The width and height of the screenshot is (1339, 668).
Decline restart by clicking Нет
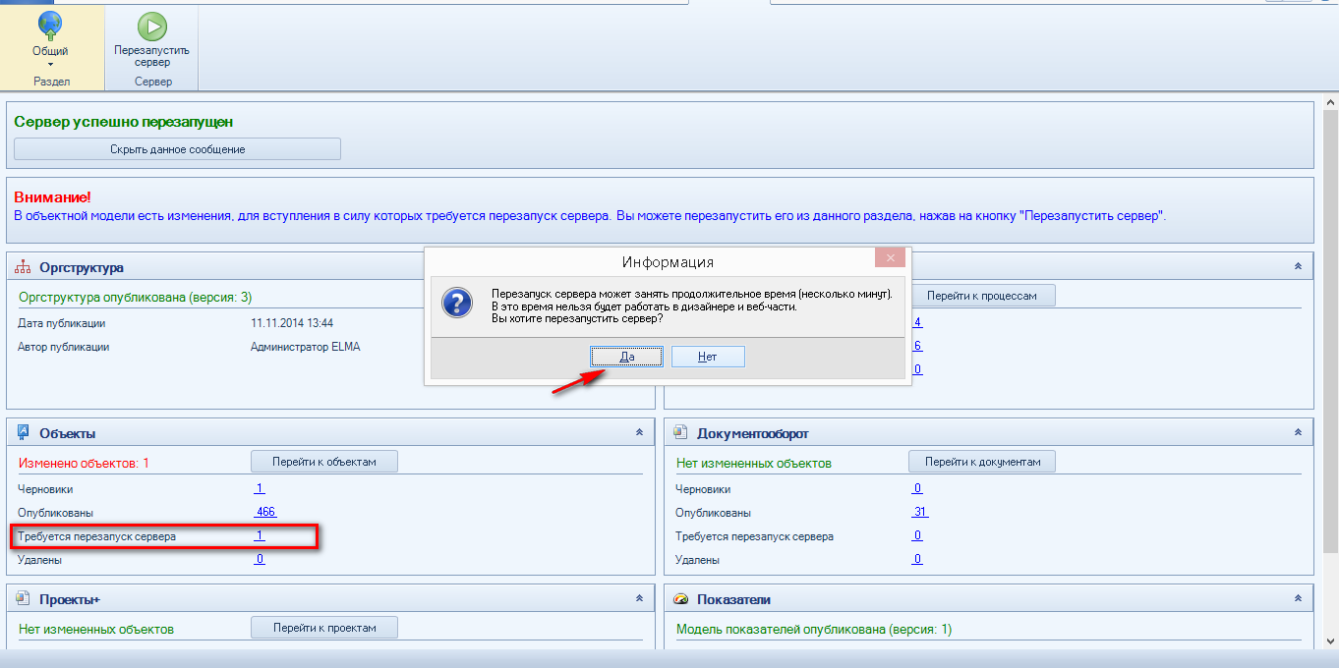[707, 357]
